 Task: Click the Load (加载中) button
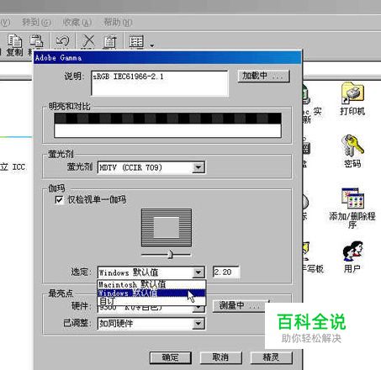pyautogui.click(x=263, y=76)
